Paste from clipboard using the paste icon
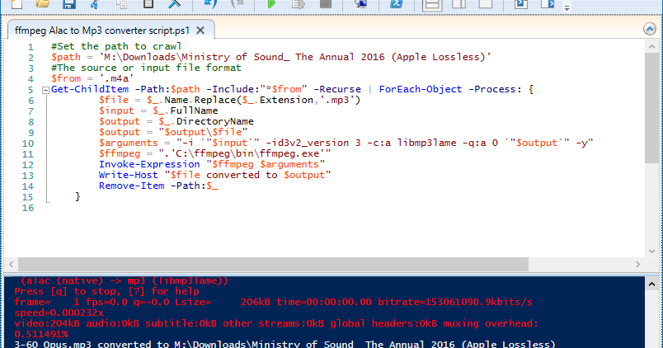663x348 pixels. (x=148, y=4)
